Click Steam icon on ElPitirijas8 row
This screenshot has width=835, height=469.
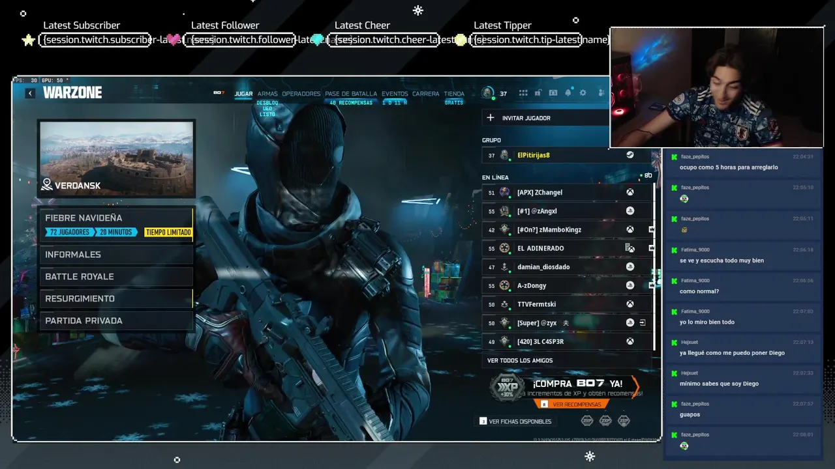pyautogui.click(x=630, y=155)
